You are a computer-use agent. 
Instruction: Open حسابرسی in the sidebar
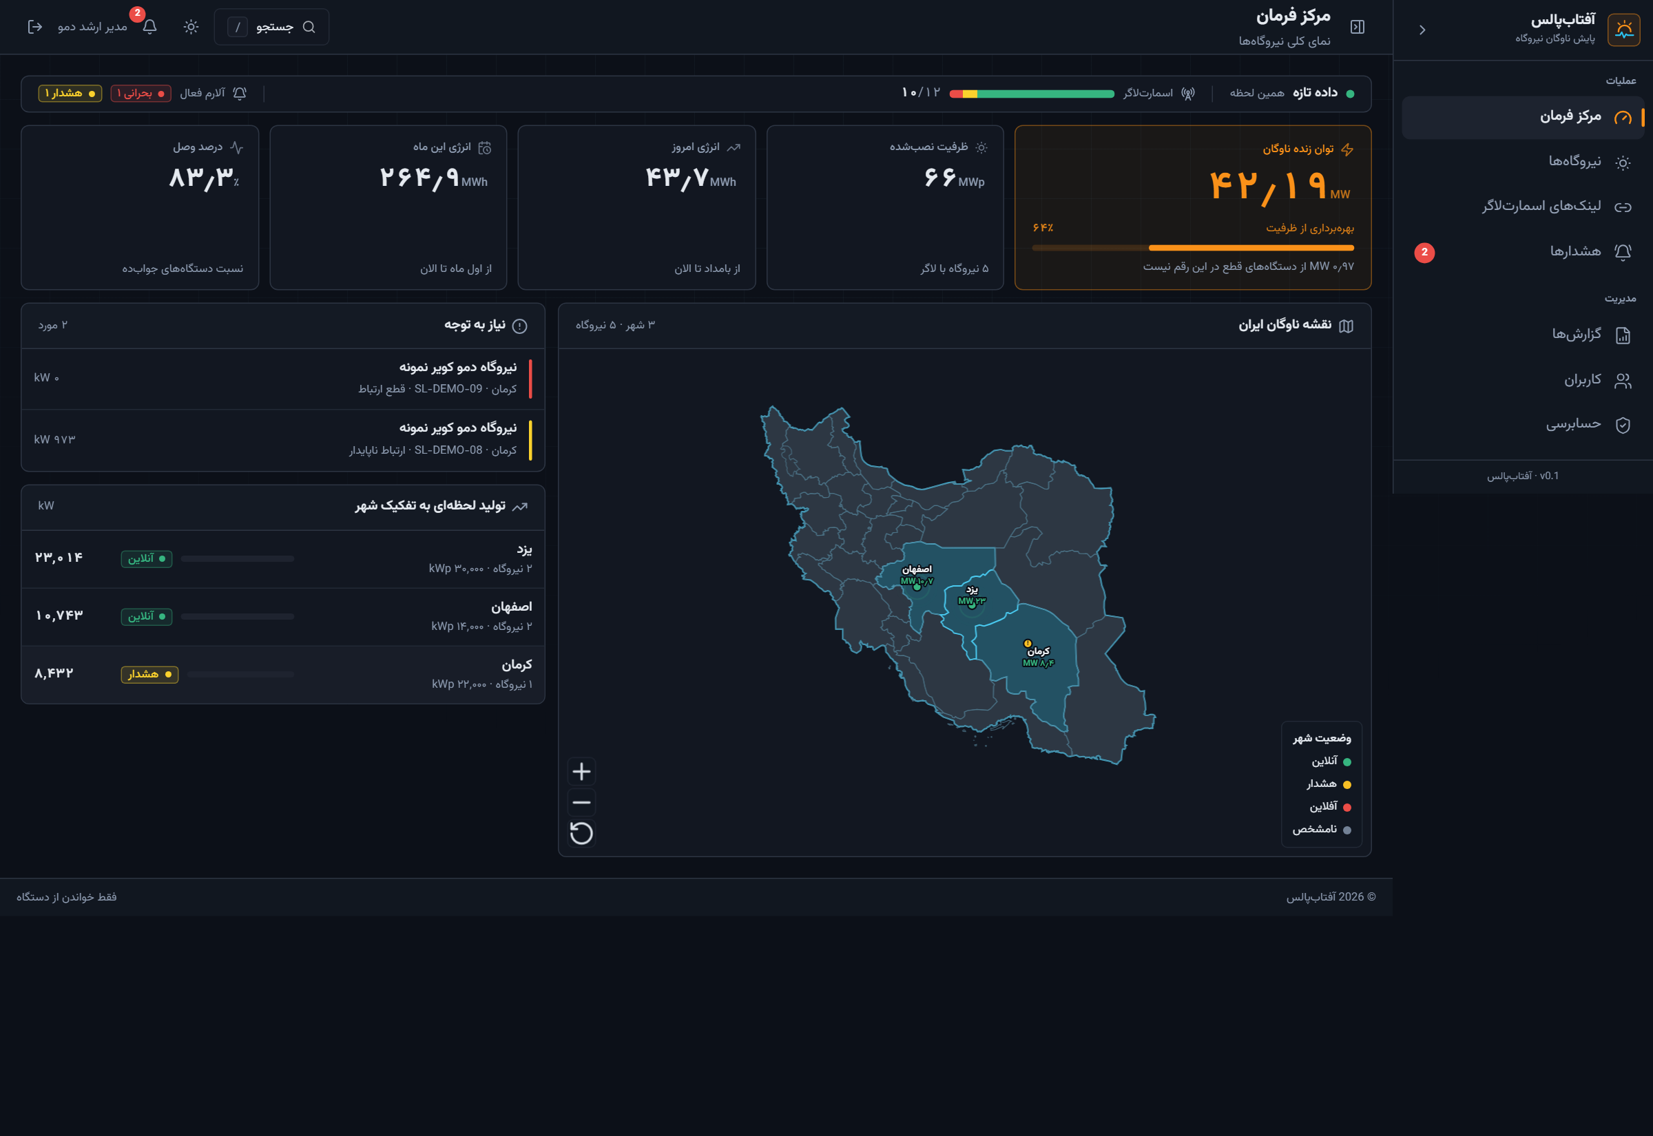tap(1522, 424)
